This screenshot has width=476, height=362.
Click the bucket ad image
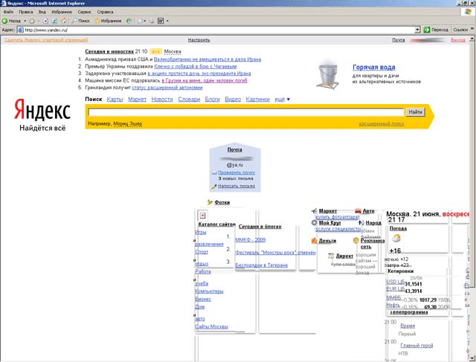coord(328,76)
